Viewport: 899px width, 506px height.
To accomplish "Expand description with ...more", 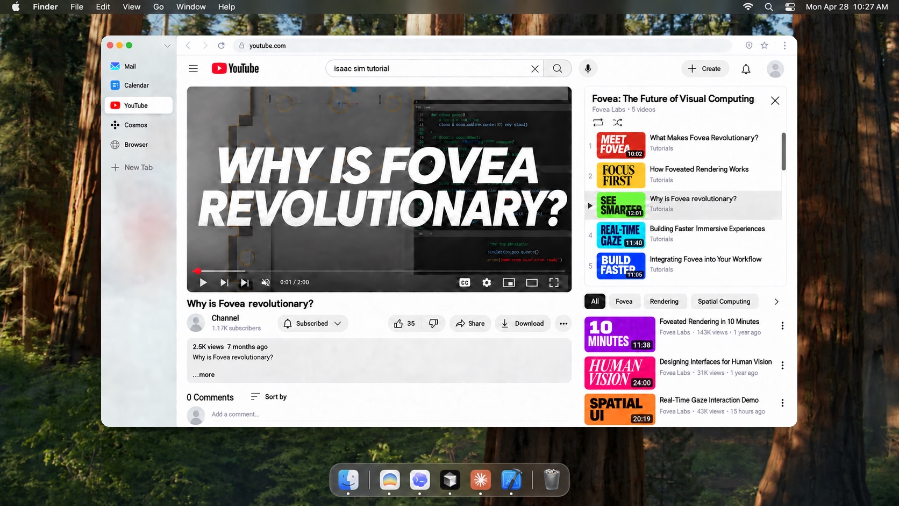I will [204, 375].
